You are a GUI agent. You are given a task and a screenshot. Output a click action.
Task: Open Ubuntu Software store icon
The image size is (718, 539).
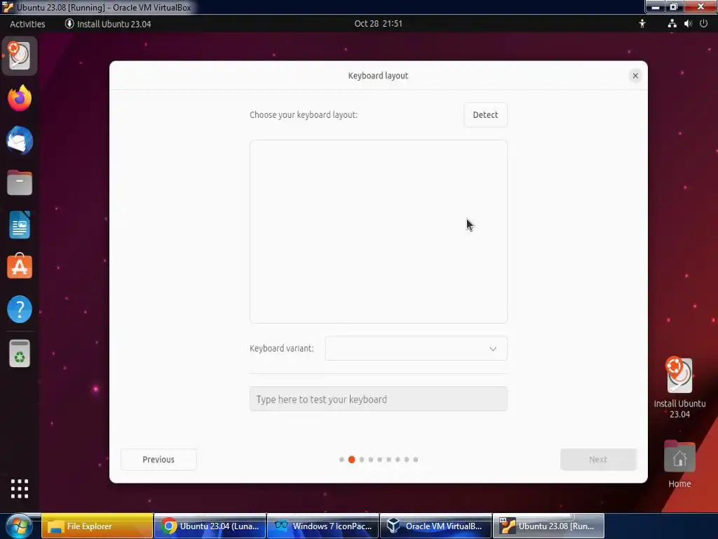tap(19, 266)
